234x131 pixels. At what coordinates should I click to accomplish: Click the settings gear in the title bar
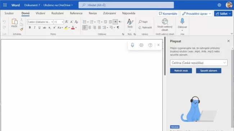(219, 5)
